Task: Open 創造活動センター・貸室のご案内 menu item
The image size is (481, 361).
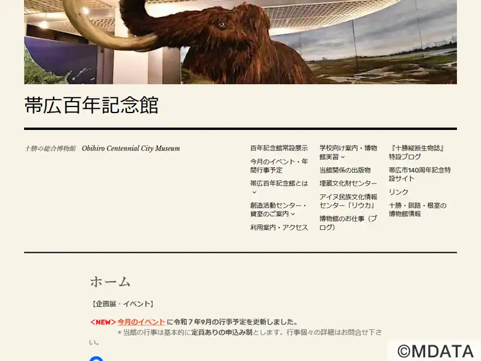Action: [278, 209]
